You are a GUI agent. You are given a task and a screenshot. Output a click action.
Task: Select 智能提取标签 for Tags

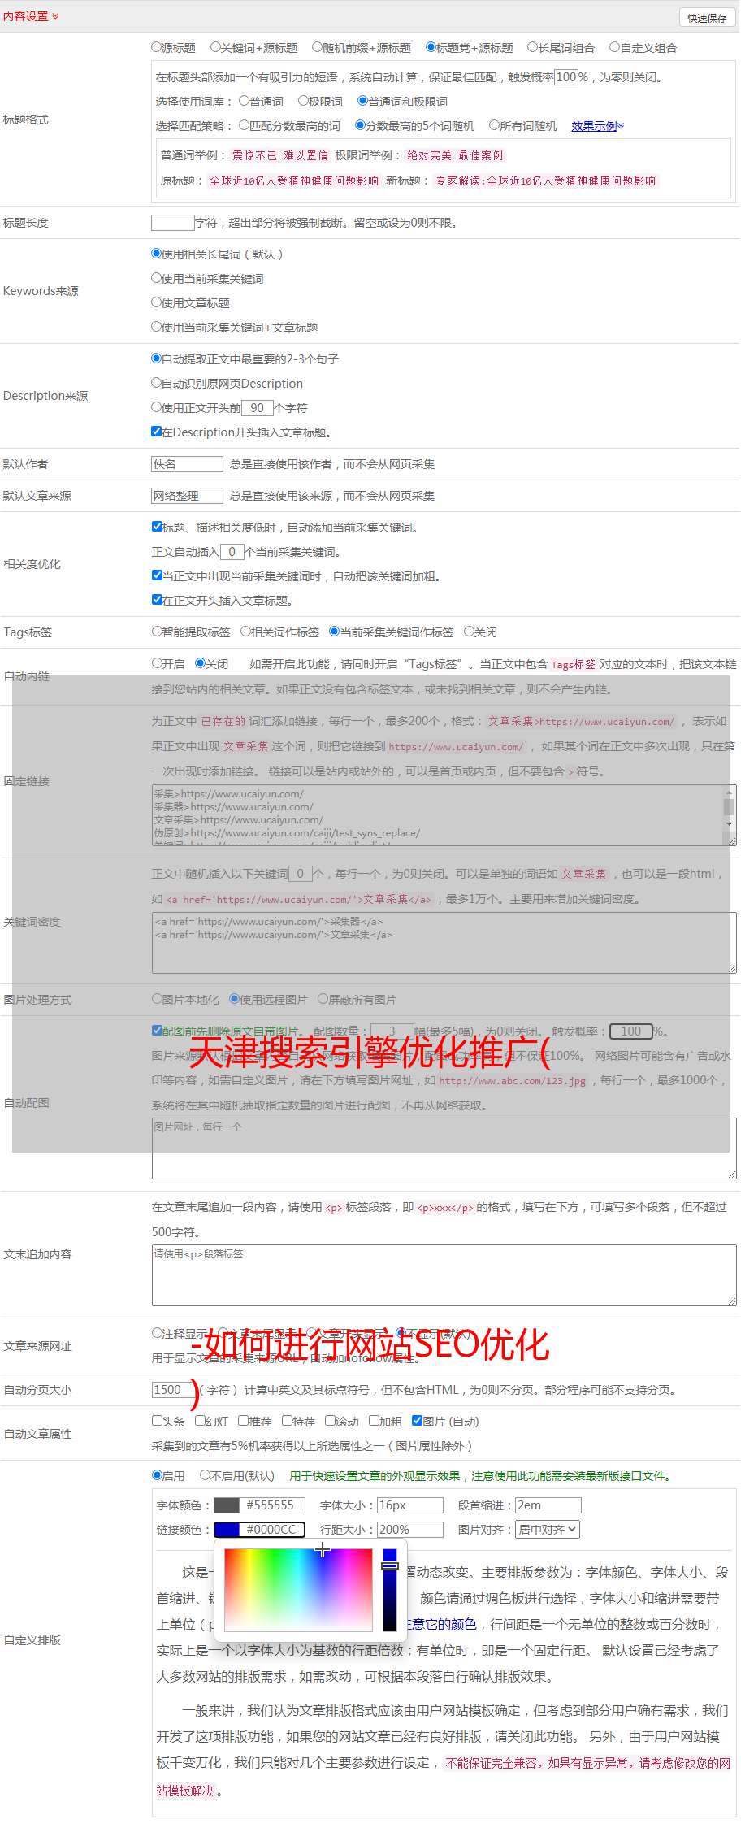coord(157,632)
